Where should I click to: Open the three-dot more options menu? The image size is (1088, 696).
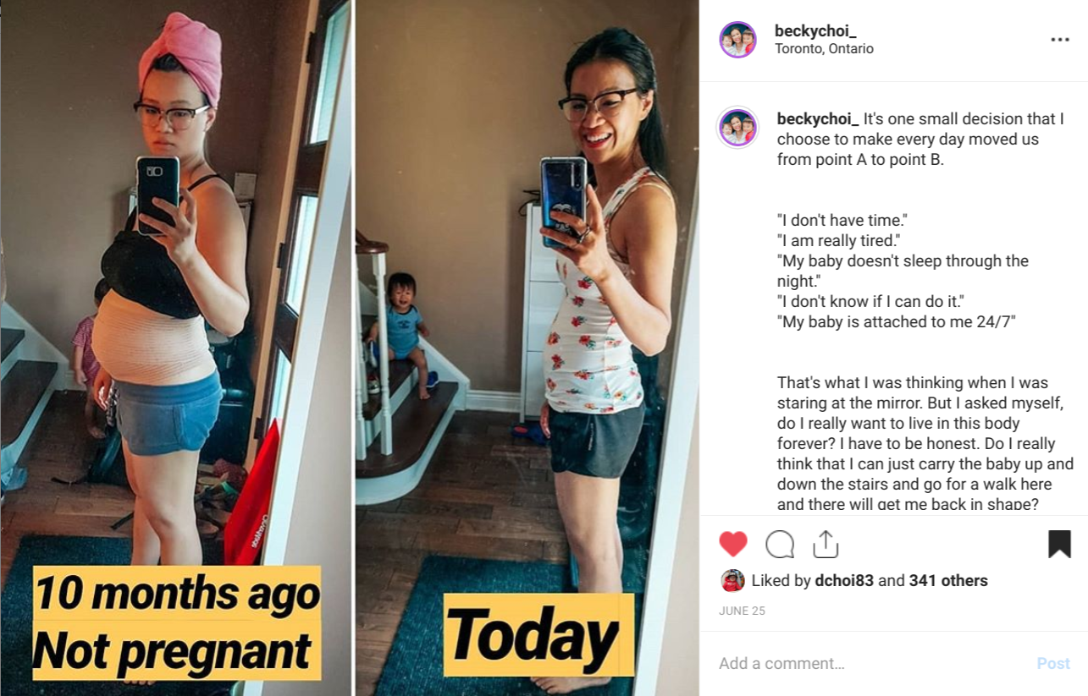[1059, 40]
